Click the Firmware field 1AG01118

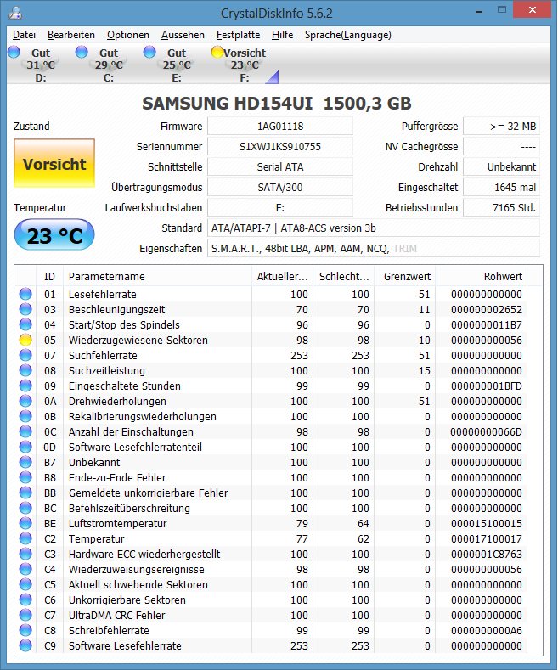click(280, 126)
